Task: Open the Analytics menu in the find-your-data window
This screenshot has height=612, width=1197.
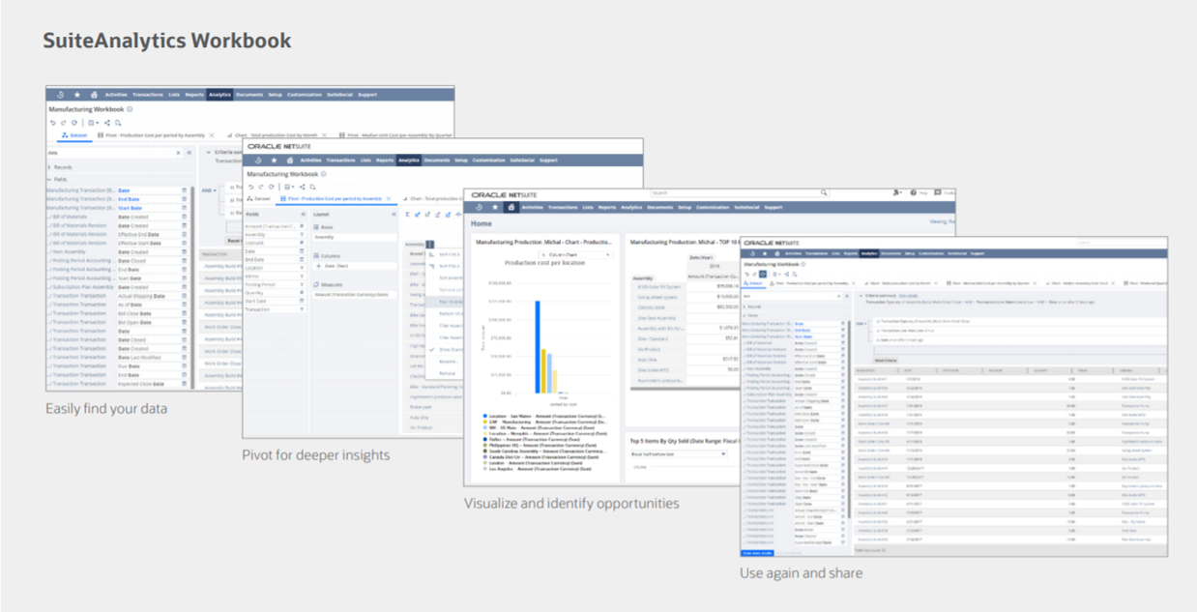Action: pos(219,95)
